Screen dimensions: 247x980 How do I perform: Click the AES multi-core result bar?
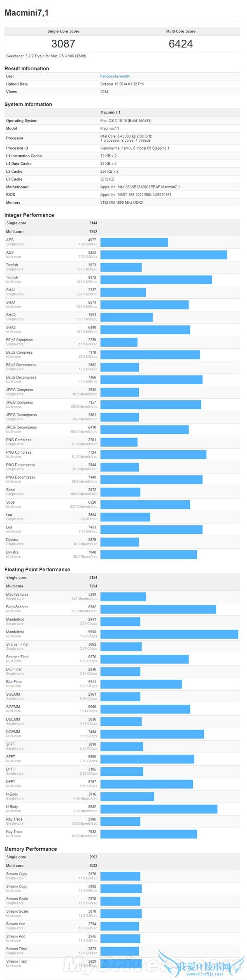(x=163, y=255)
